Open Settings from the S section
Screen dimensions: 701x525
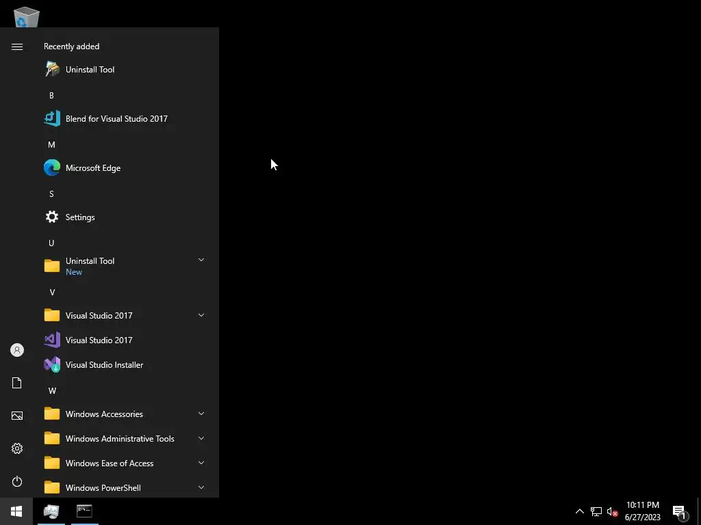pos(125,217)
